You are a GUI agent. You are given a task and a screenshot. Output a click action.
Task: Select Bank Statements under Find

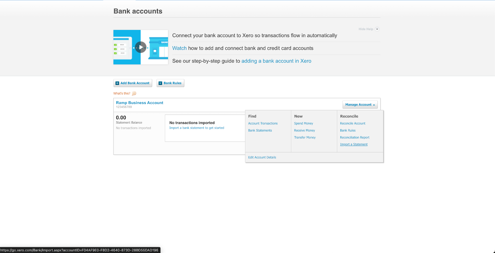pyautogui.click(x=260, y=130)
